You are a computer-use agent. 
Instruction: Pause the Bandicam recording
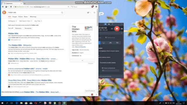112,29
